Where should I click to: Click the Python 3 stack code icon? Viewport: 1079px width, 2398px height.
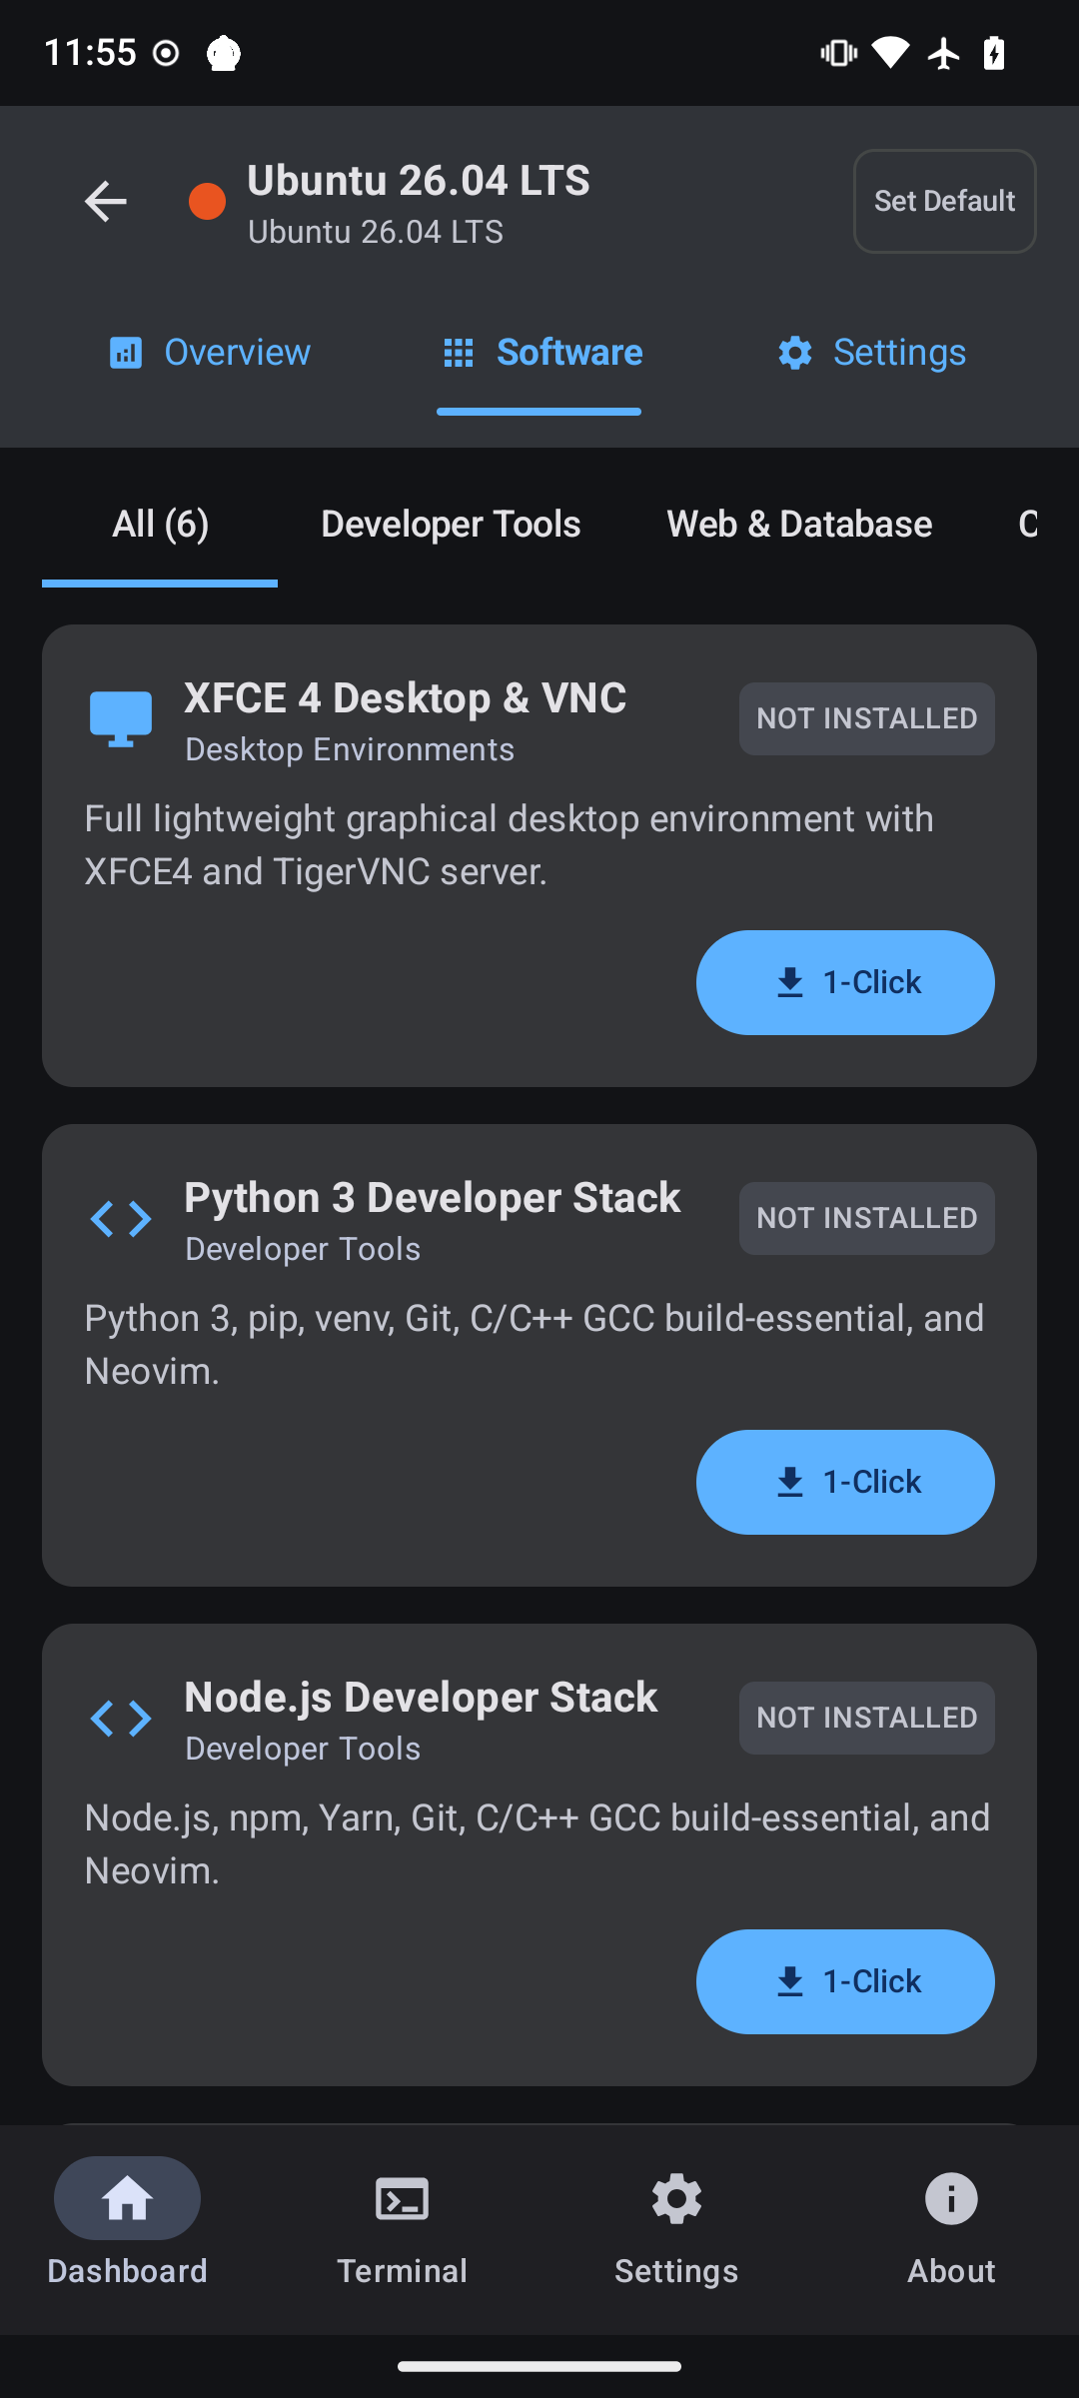point(121,1219)
